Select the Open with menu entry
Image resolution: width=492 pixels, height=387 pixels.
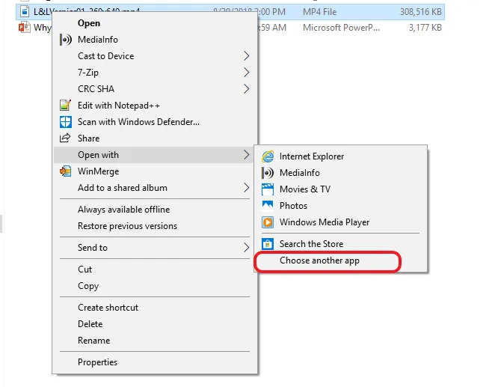tap(155, 155)
